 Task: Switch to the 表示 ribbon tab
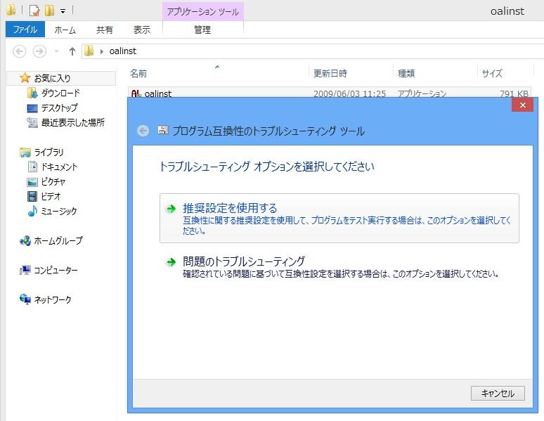click(x=141, y=30)
